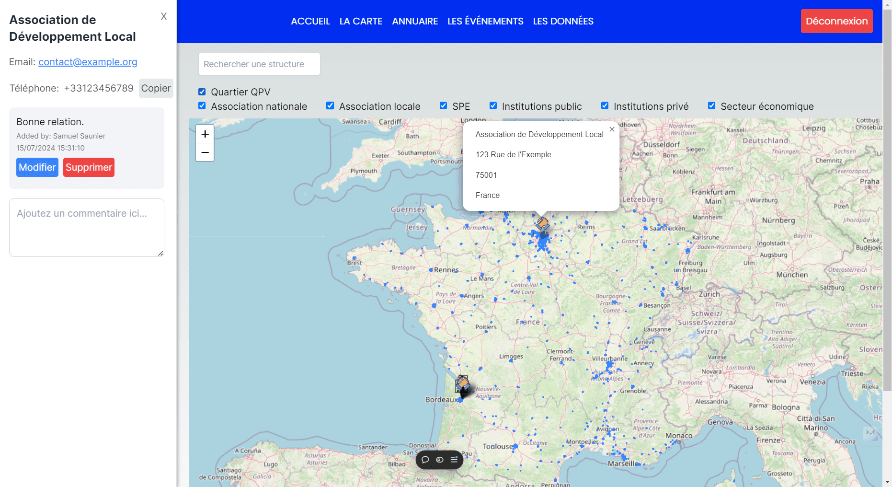Go to ACCUEIL page
Image resolution: width=892 pixels, height=487 pixels.
(x=310, y=21)
